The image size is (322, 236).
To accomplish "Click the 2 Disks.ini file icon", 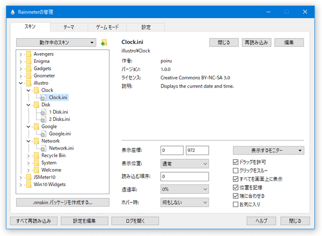I will 43,119.
